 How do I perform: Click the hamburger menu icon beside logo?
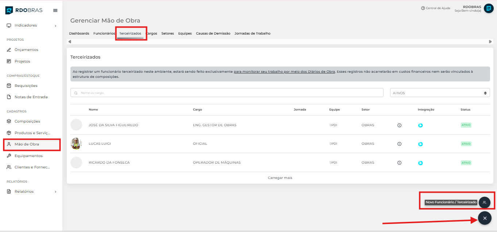[55, 10]
